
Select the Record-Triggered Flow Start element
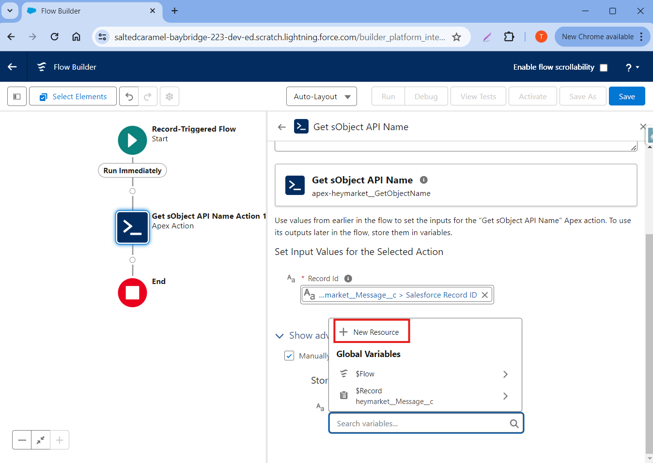(132, 140)
